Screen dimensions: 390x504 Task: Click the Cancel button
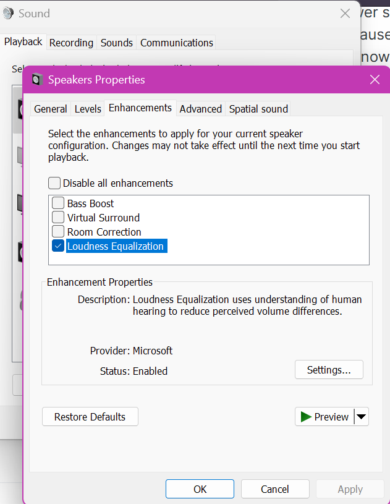click(275, 489)
